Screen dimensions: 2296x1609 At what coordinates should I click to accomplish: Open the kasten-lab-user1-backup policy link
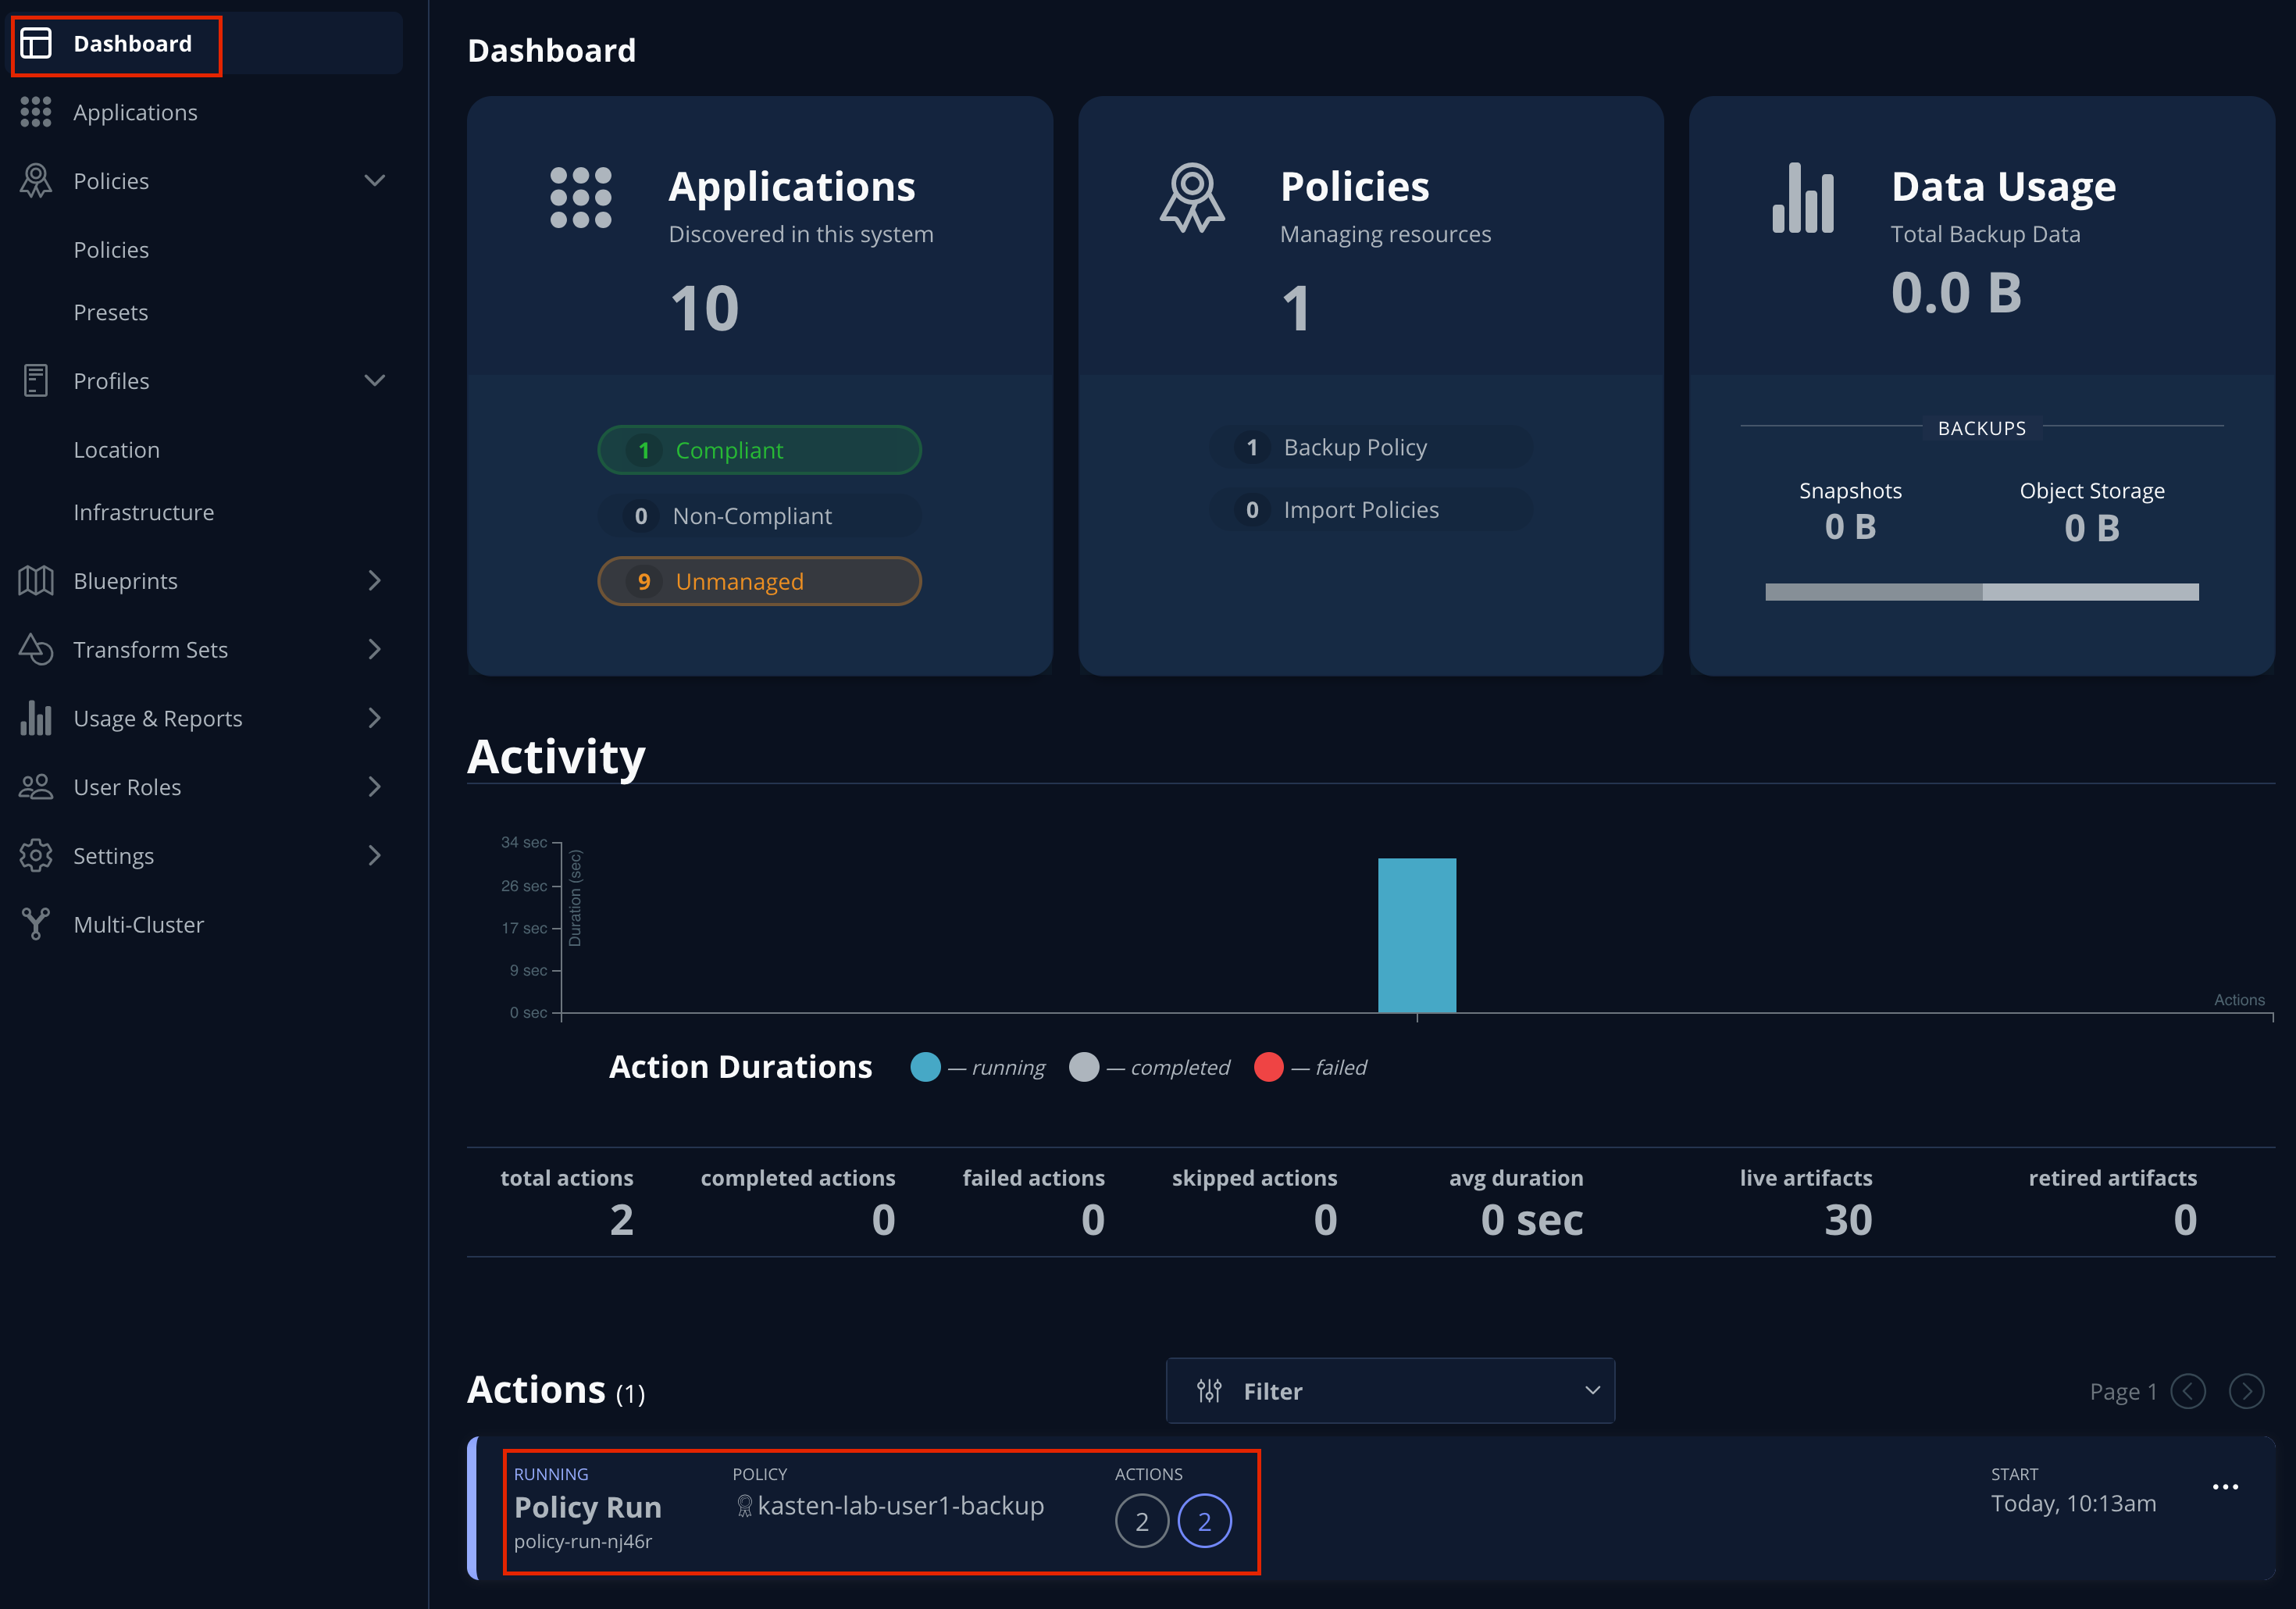[x=901, y=1505]
